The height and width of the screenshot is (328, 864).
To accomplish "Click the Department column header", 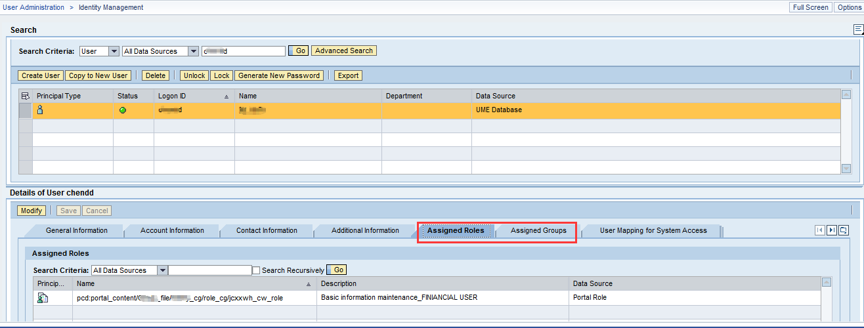I will pos(427,96).
